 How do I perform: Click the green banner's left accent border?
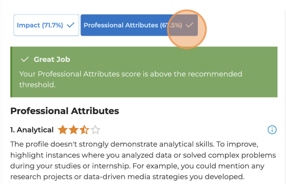pos(11,72)
